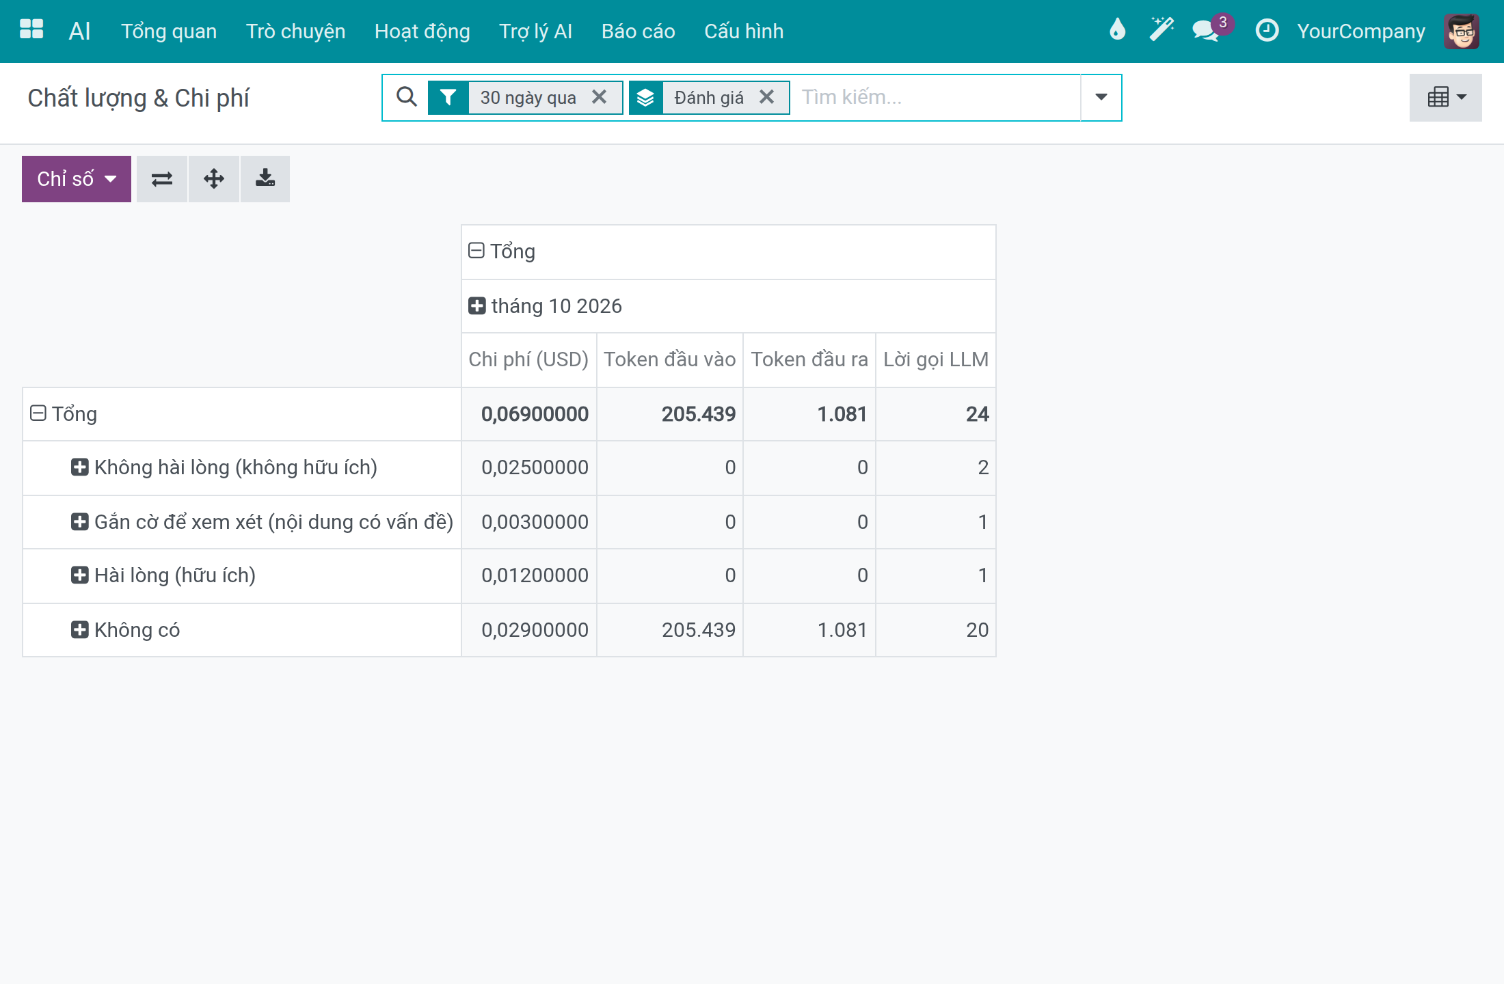Open the 'Chỉ số' measures dropdown
Screen dimensions: 1504x984
point(77,179)
